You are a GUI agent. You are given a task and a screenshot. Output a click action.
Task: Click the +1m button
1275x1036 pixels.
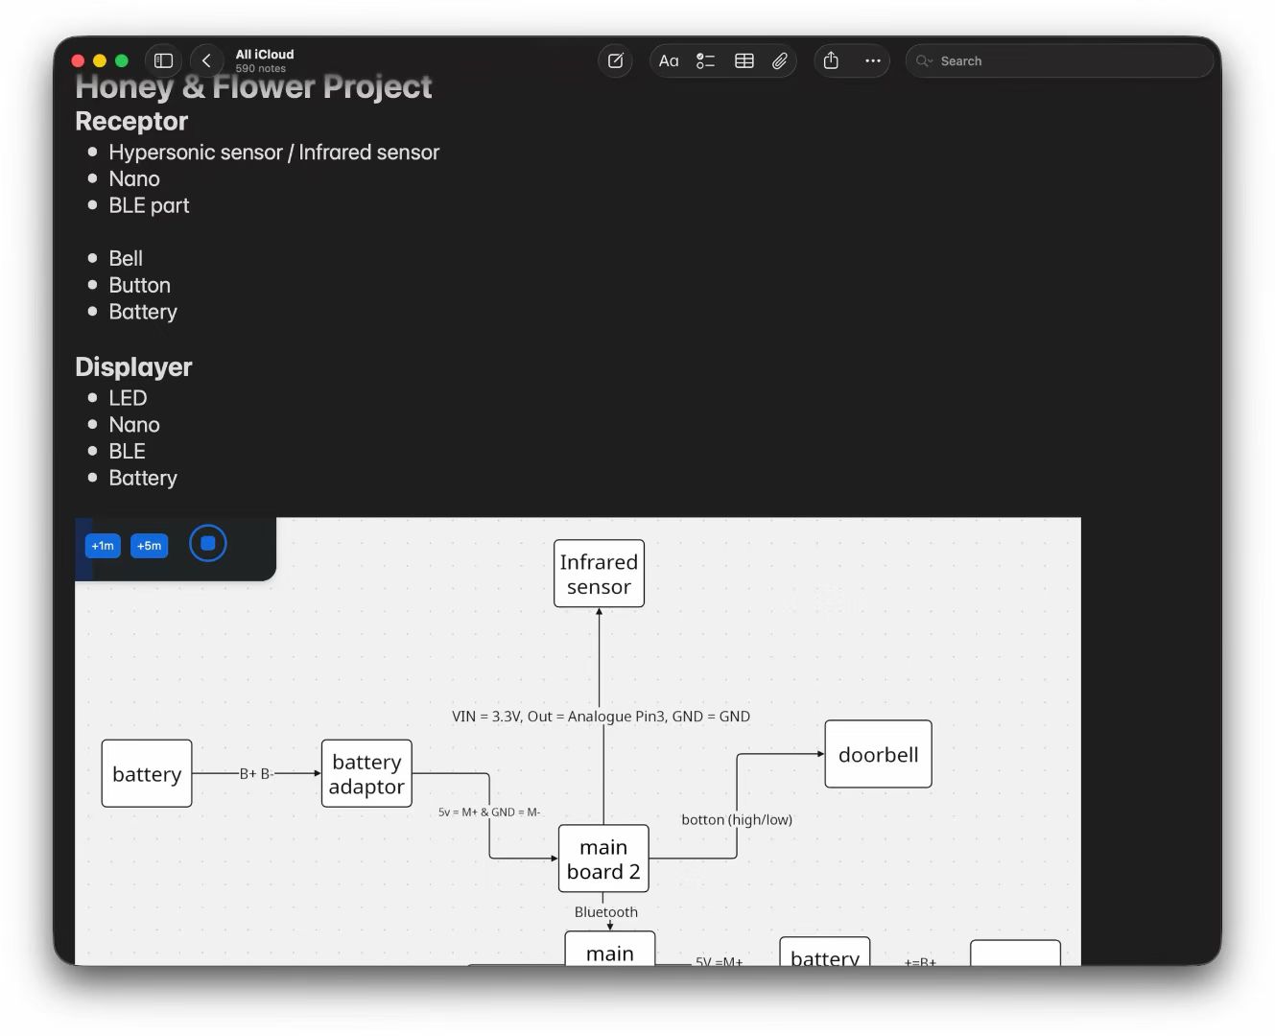[x=103, y=546]
